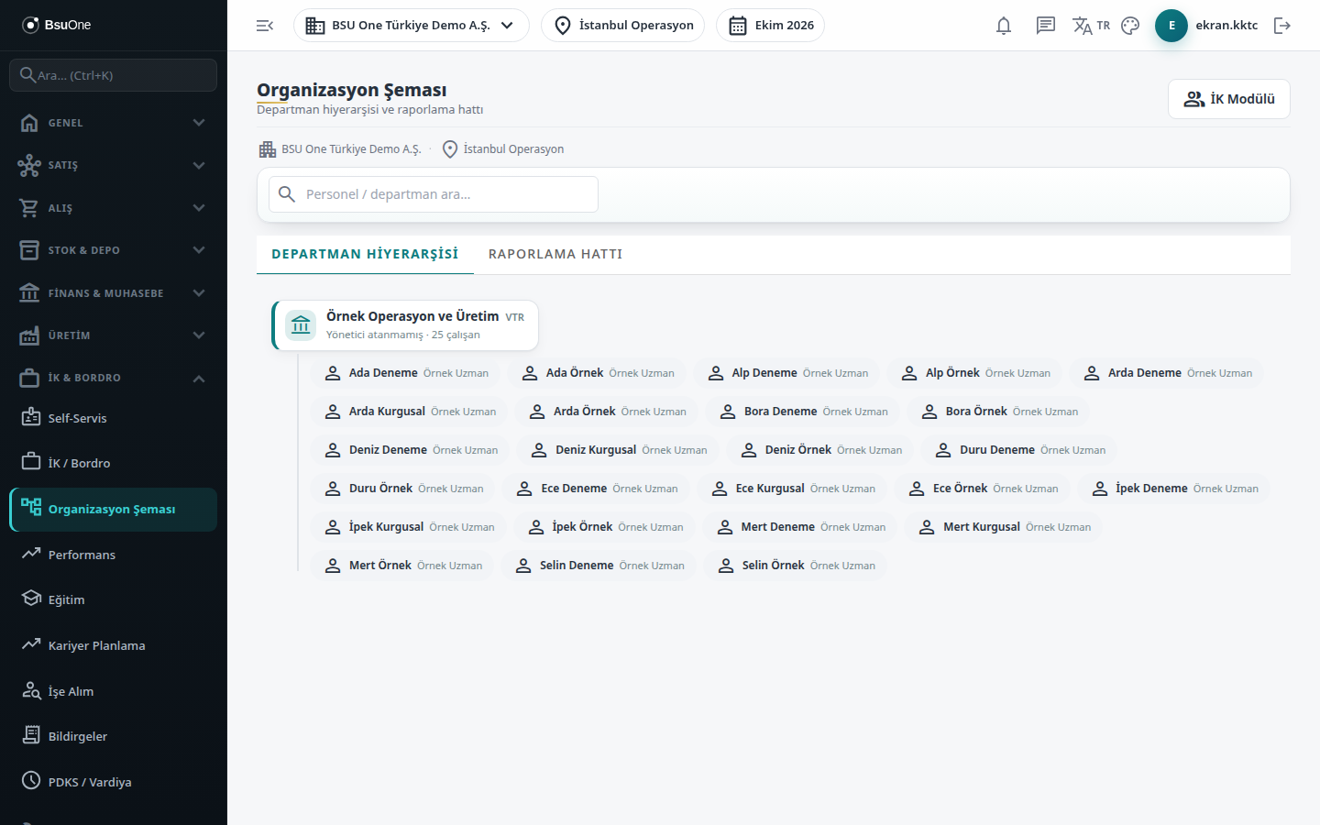Open the ekran.kktc user avatar

(1171, 26)
